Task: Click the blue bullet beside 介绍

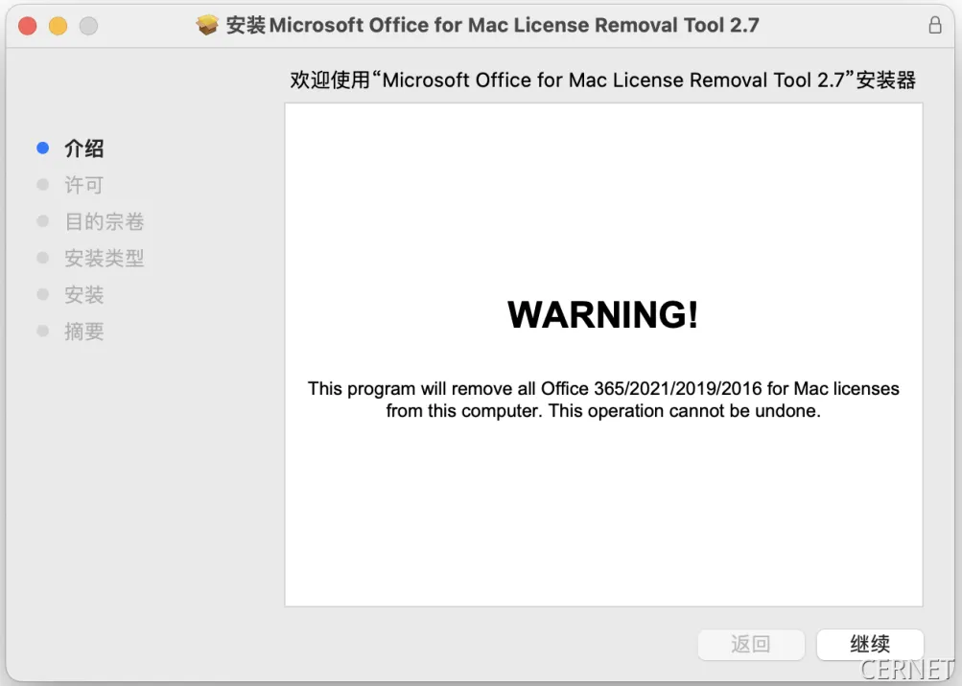Action: coord(42,149)
